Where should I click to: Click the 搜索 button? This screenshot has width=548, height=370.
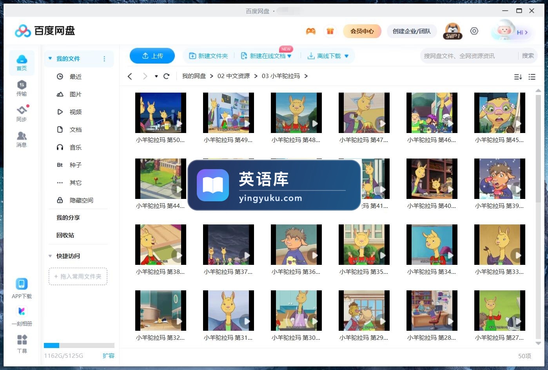click(x=528, y=56)
